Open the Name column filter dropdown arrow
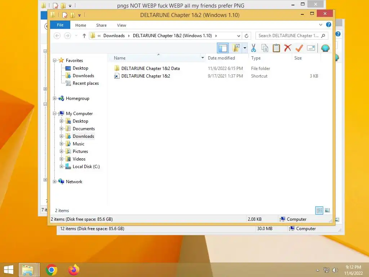 tap(203, 58)
